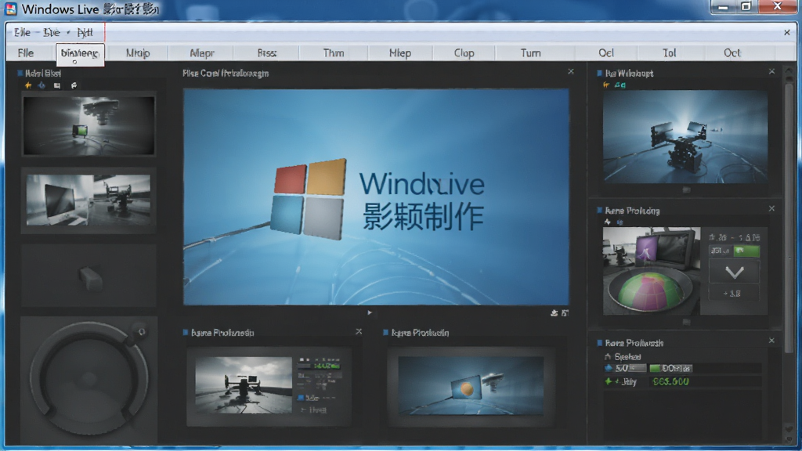Switch to the "Mrup" ribbon tab
This screenshot has height=451, width=802.
point(138,52)
